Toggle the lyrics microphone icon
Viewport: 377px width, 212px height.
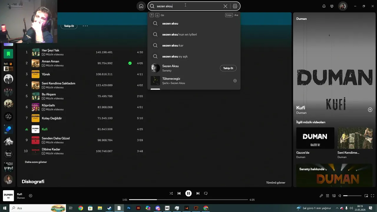(321, 196)
